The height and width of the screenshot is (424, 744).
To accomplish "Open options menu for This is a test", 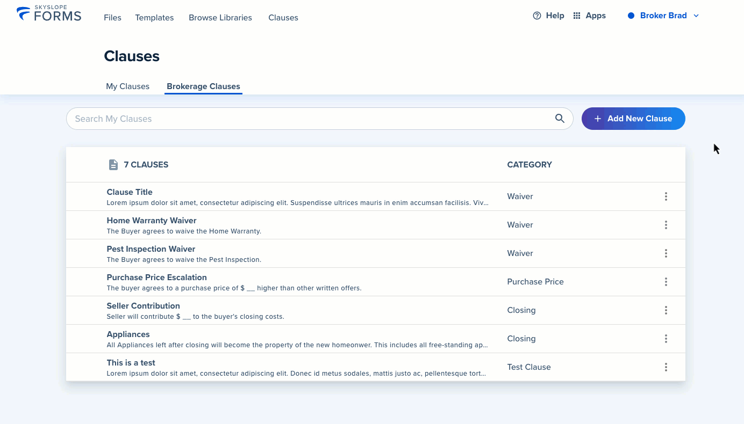I will [666, 367].
